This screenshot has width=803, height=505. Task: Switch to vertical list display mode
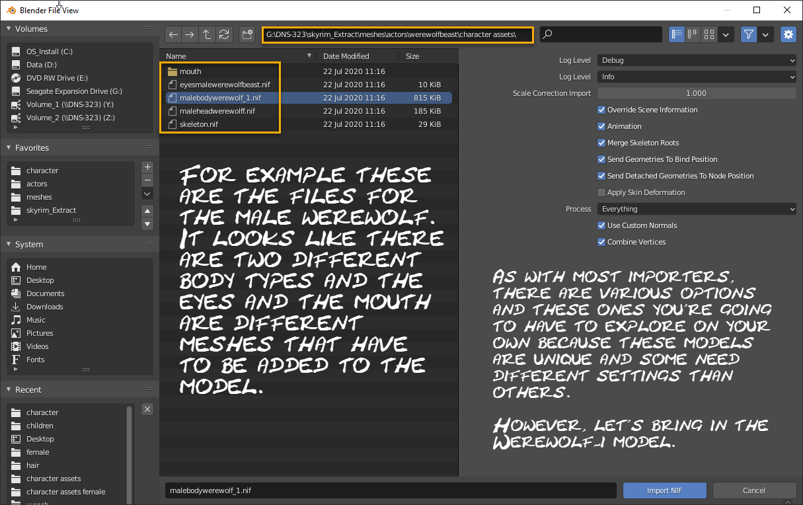tap(677, 34)
